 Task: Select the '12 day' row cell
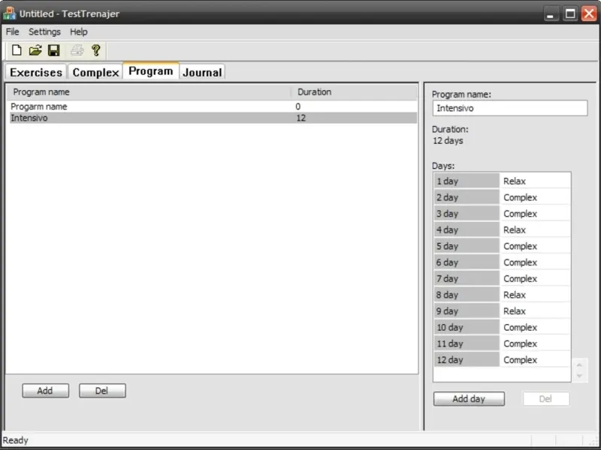coord(467,360)
